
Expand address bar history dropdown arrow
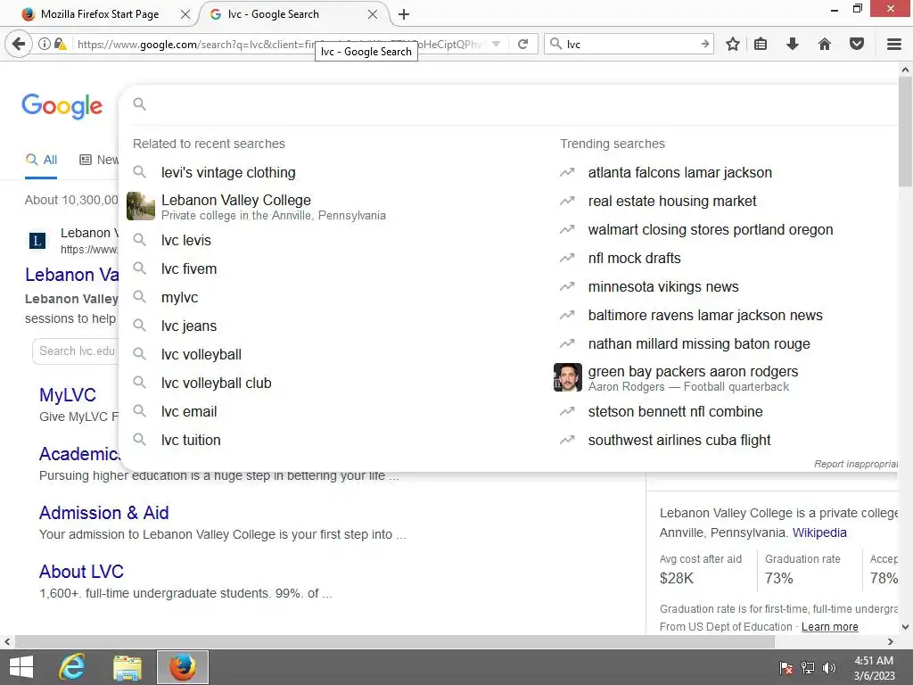496,44
